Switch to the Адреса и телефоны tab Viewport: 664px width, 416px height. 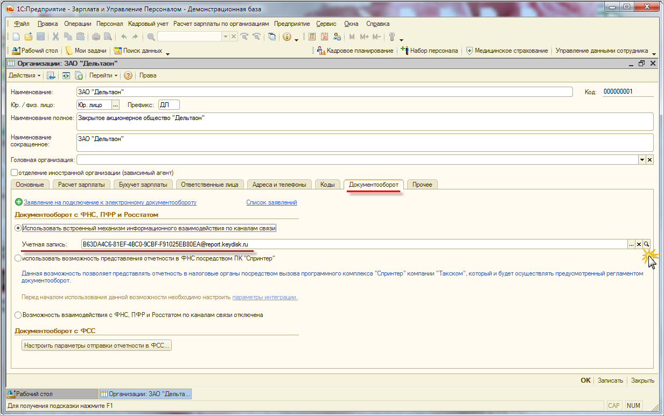click(279, 185)
